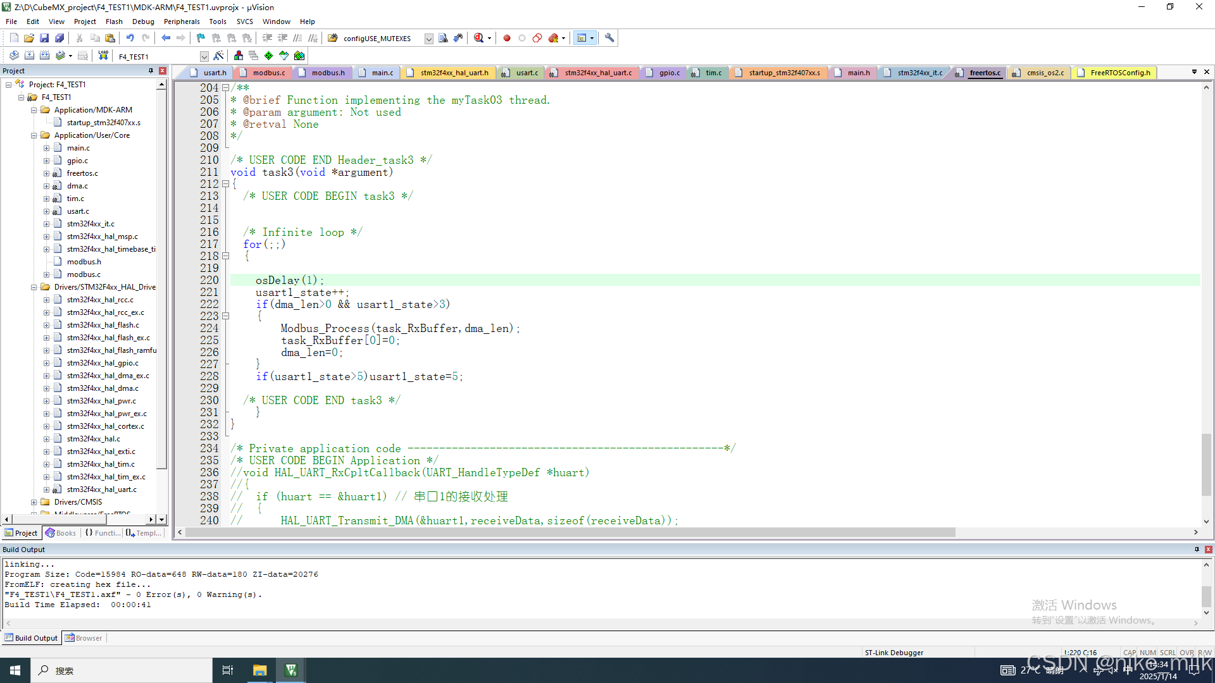
Task: Open the Peripherals menu
Action: point(182,21)
